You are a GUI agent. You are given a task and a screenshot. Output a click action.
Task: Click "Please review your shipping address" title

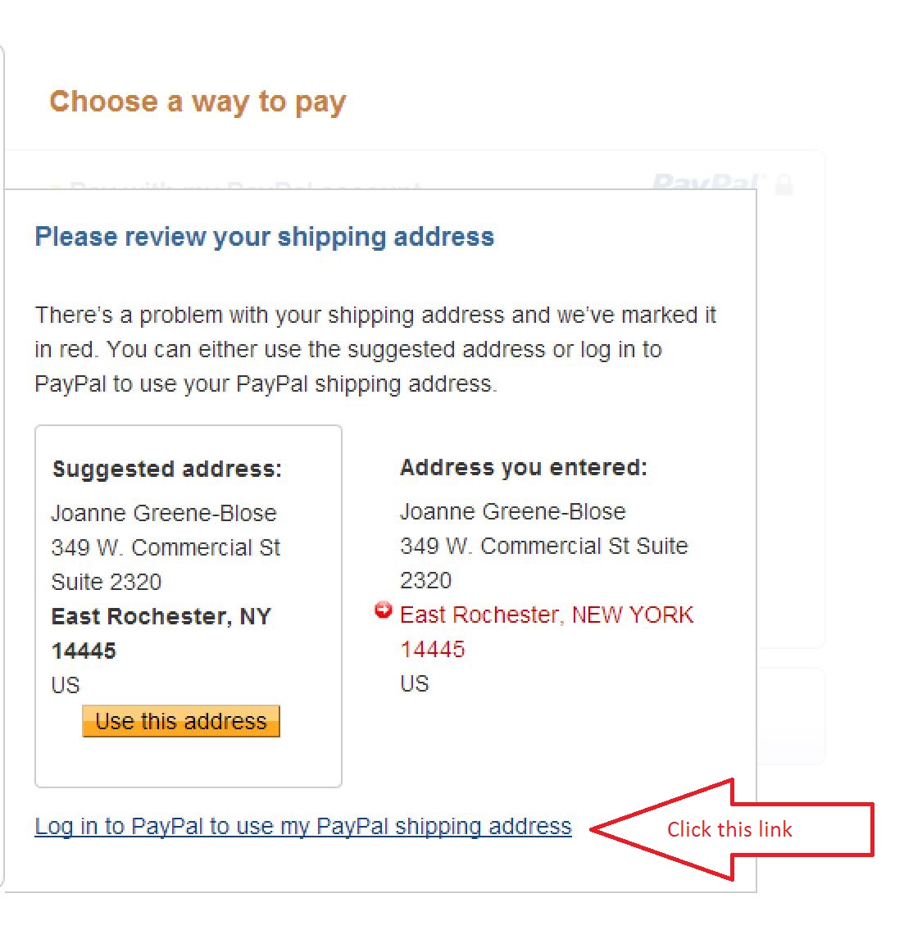click(264, 237)
